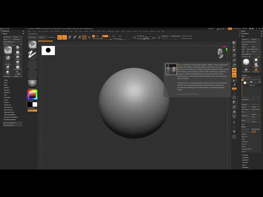Open the FreeHand stroke selector

(x=32, y=55)
